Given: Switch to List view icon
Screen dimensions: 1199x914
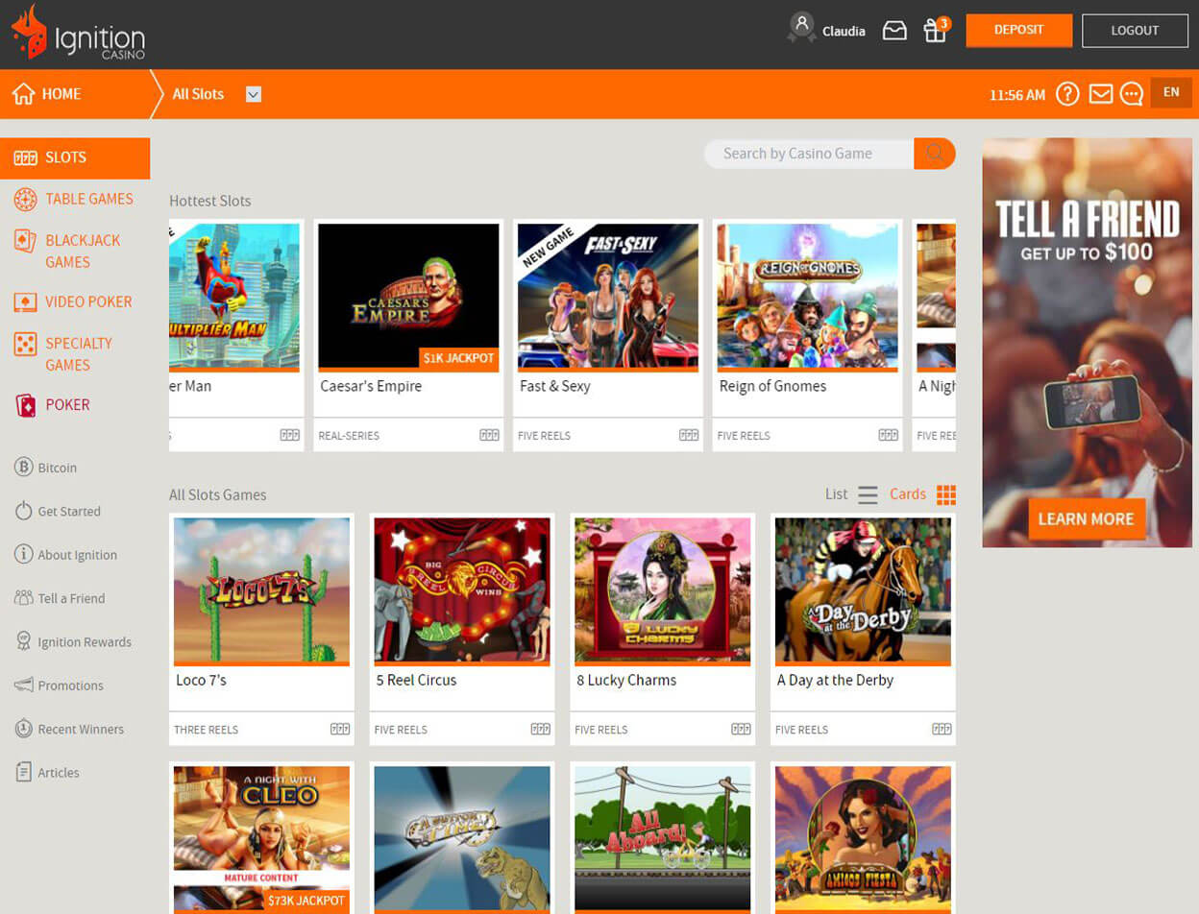Looking at the screenshot, I should click(x=868, y=495).
